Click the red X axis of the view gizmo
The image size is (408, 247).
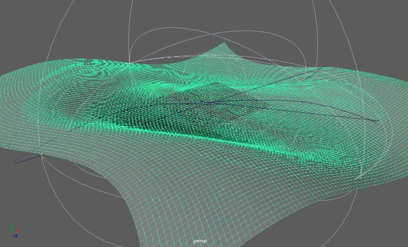pos(17,230)
